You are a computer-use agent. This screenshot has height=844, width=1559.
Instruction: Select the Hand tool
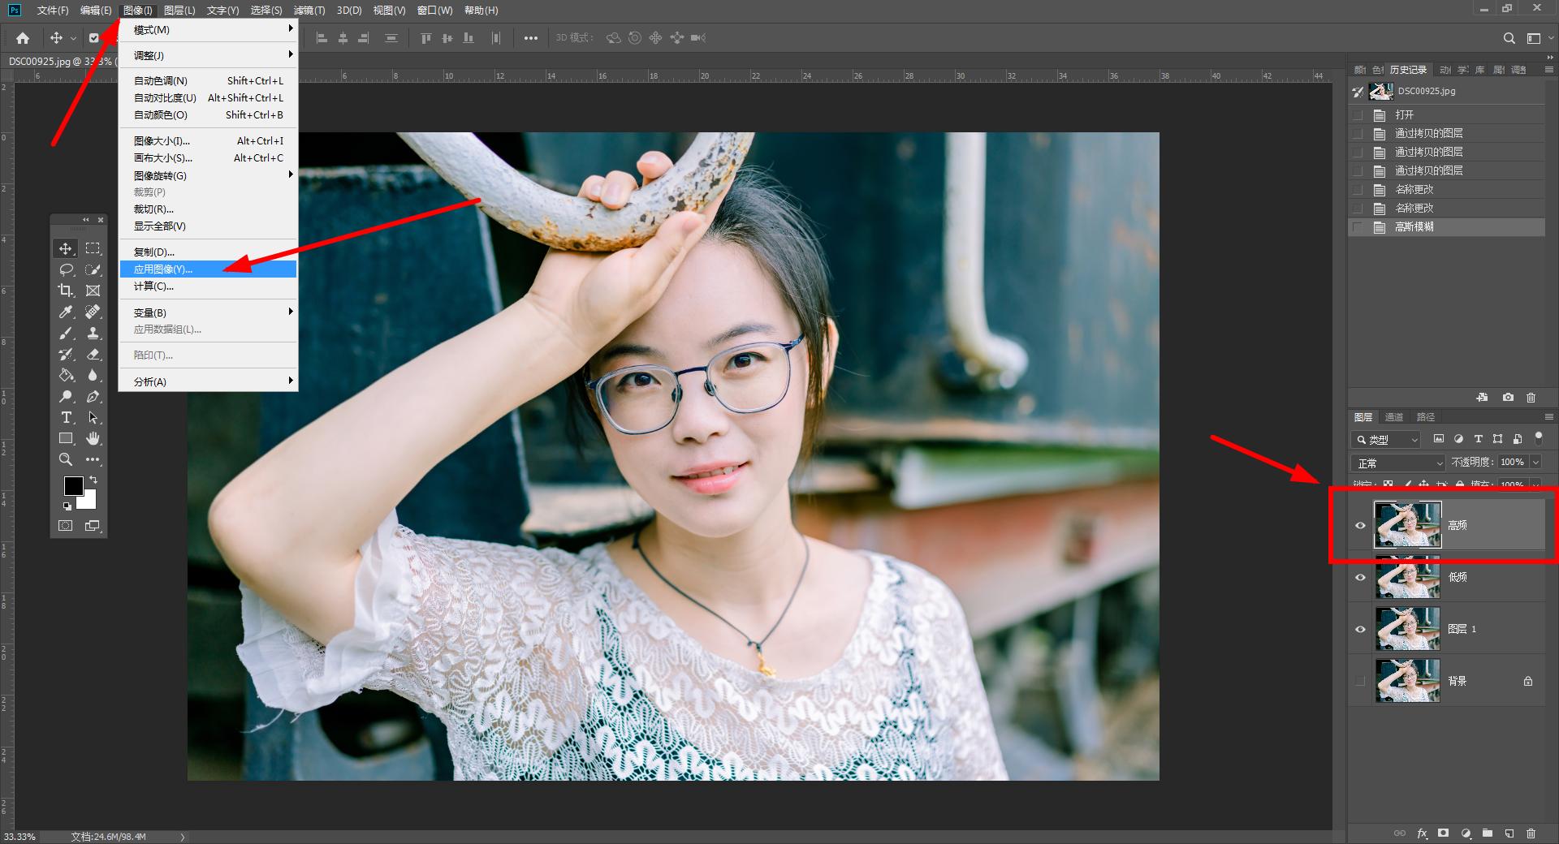[93, 438]
